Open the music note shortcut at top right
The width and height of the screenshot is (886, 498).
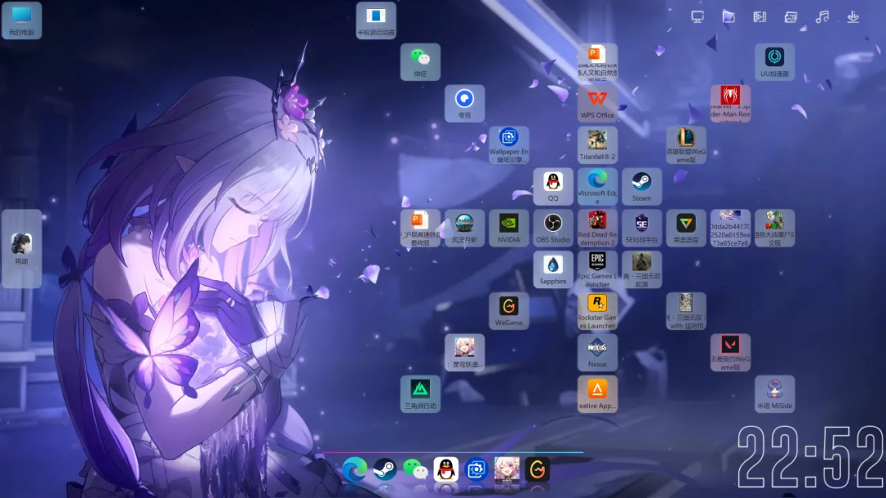pyautogui.click(x=822, y=17)
